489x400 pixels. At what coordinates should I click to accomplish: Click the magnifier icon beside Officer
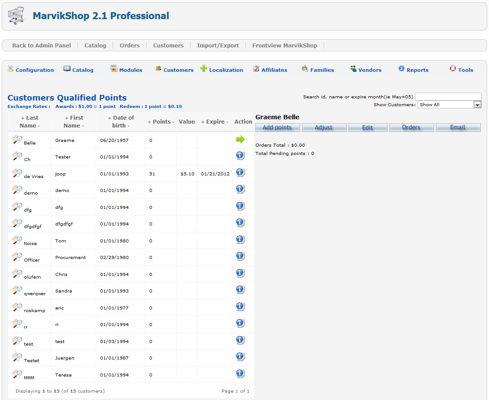[17, 257]
